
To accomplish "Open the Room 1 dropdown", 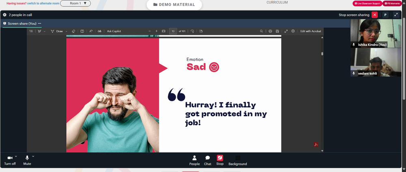I will tap(76, 3).
